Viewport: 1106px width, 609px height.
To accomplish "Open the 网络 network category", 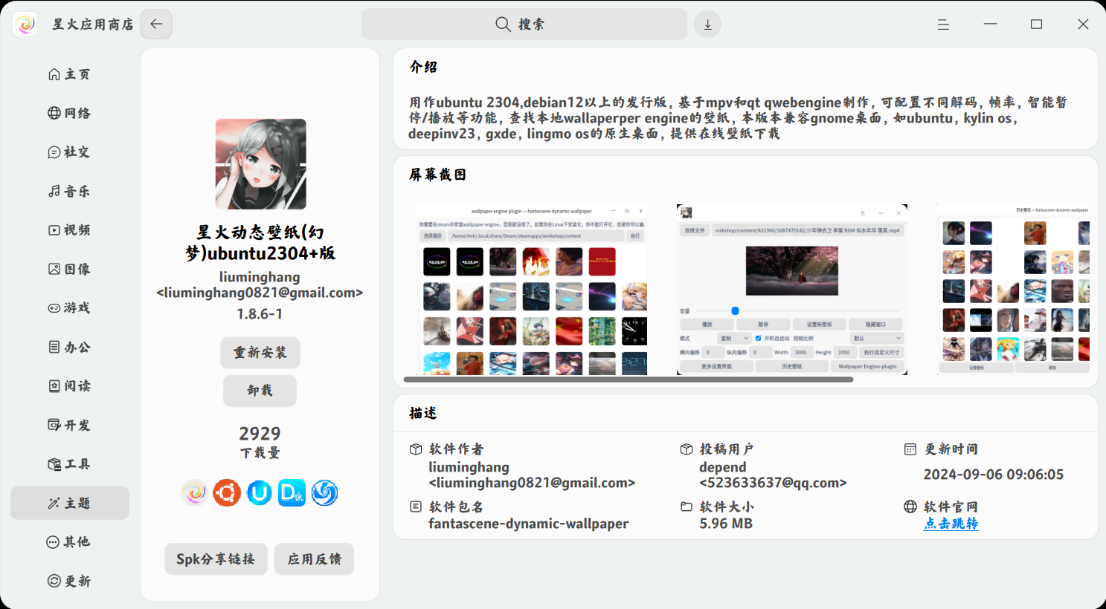I will (x=70, y=113).
